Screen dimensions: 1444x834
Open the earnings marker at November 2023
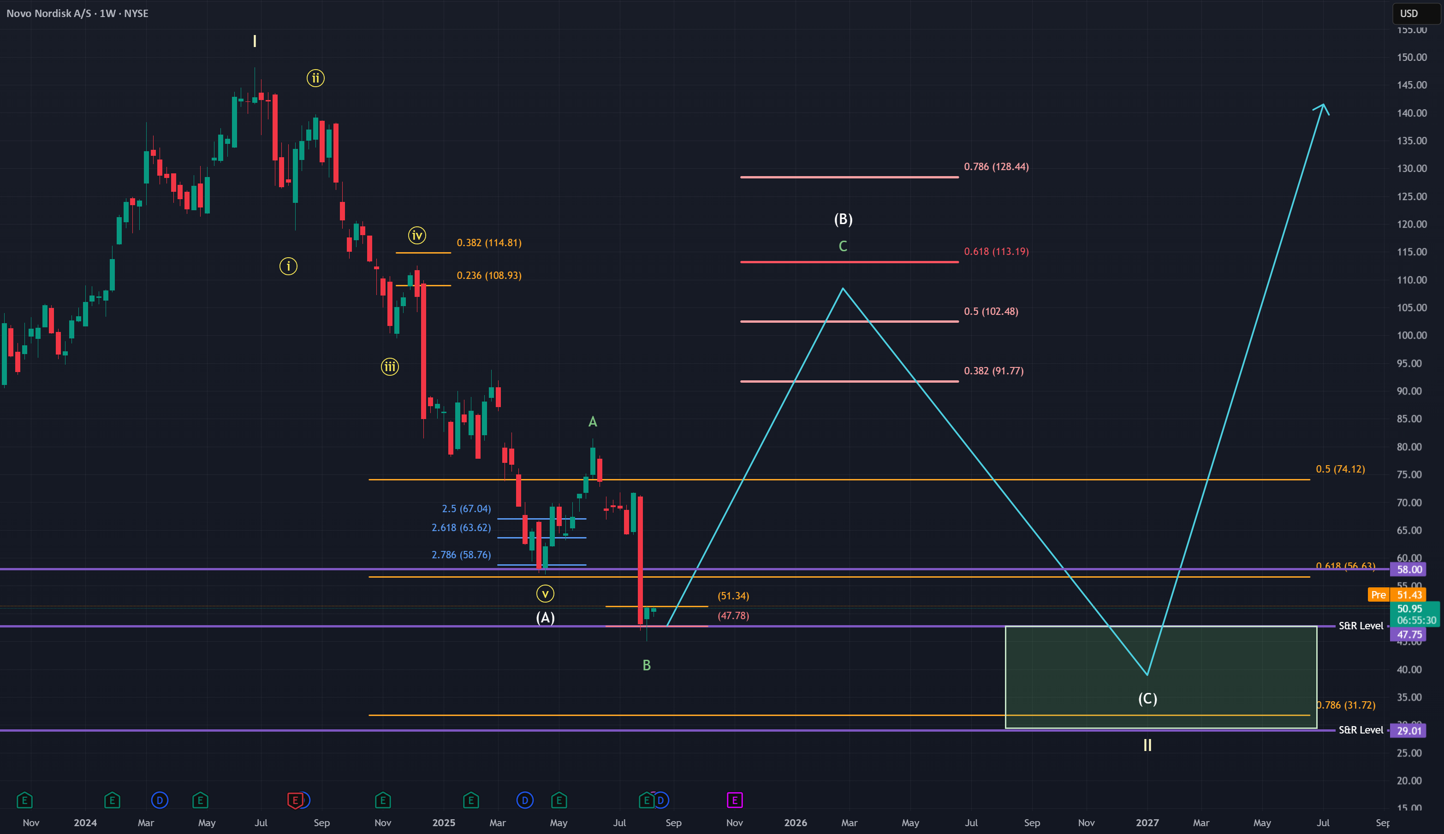coord(24,800)
